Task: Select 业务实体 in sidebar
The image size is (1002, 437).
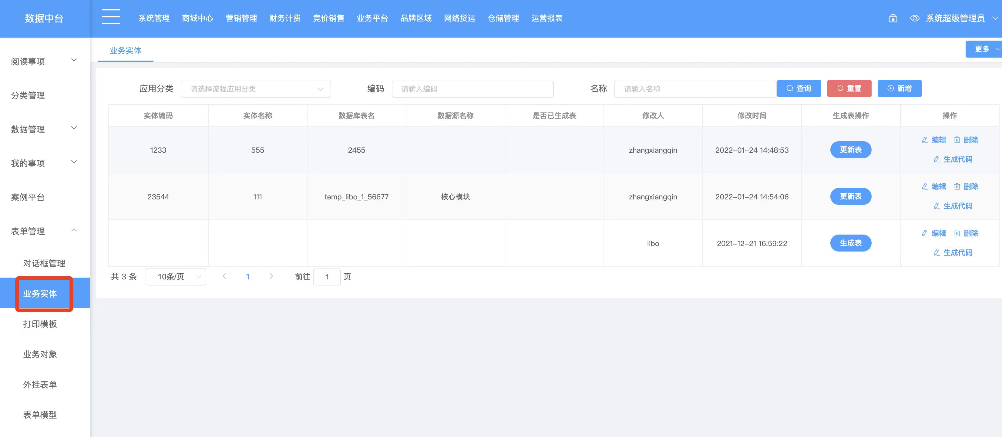Action: tap(45, 293)
